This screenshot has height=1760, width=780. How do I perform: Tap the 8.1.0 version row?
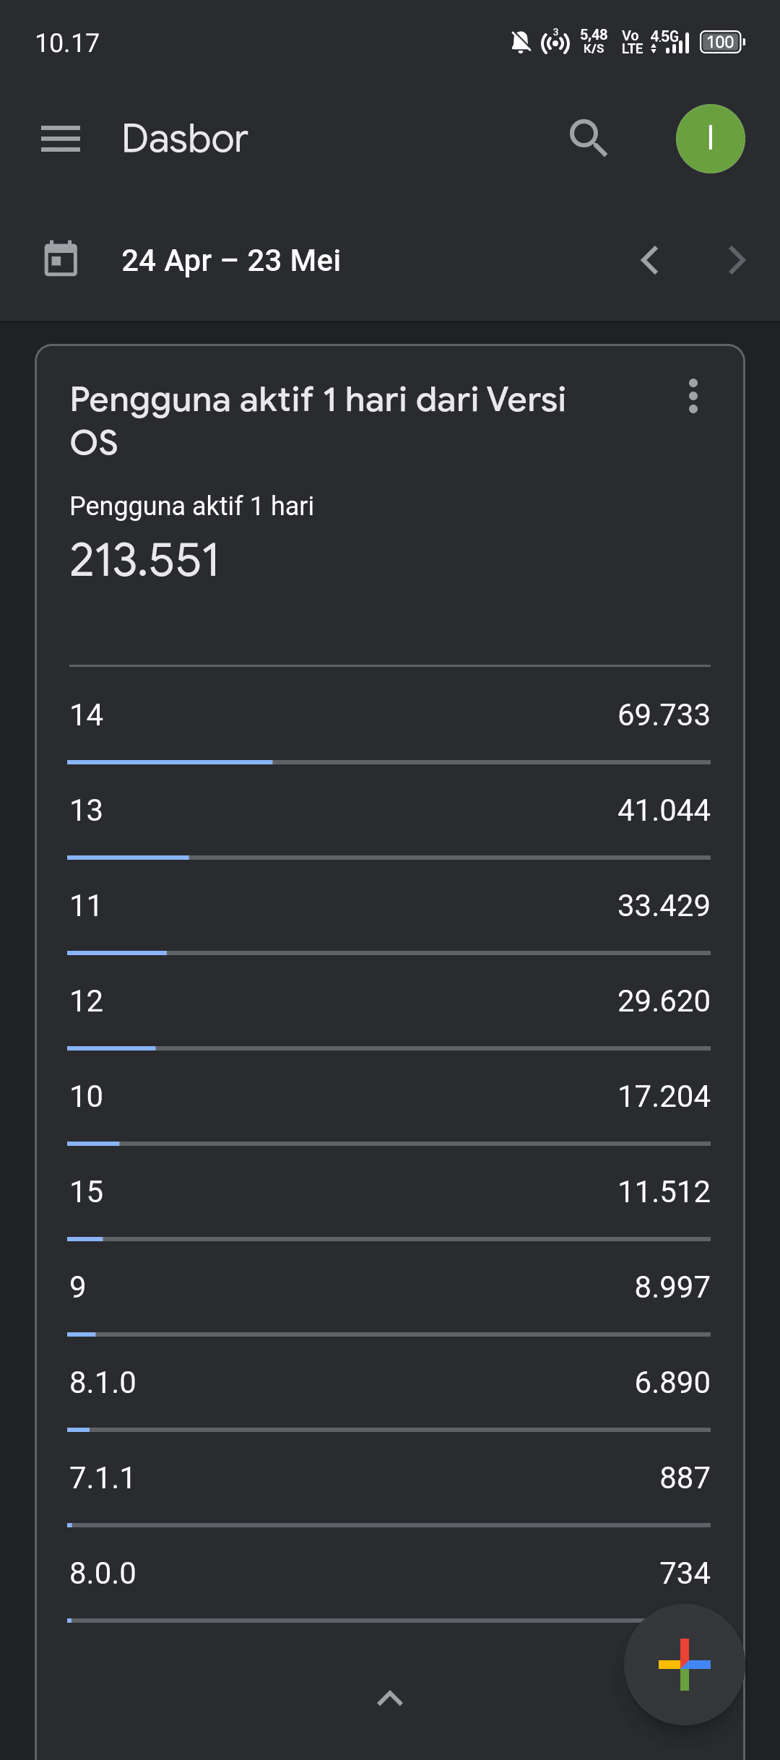tap(389, 1383)
